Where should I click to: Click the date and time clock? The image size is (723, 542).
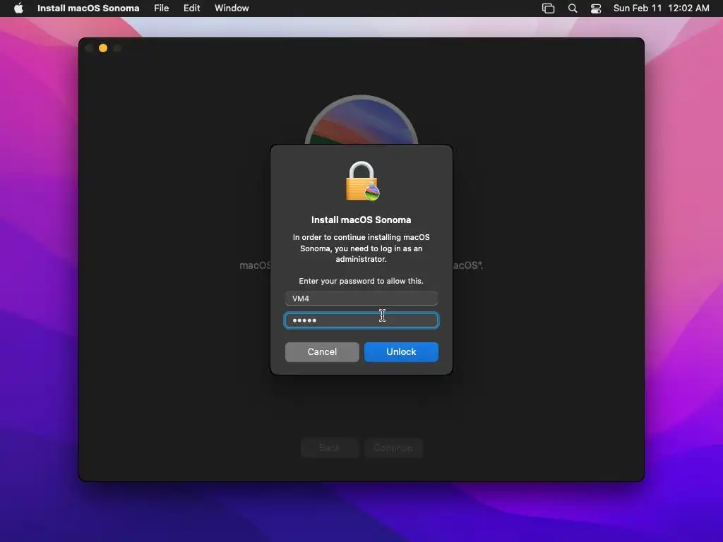(661, 8)
